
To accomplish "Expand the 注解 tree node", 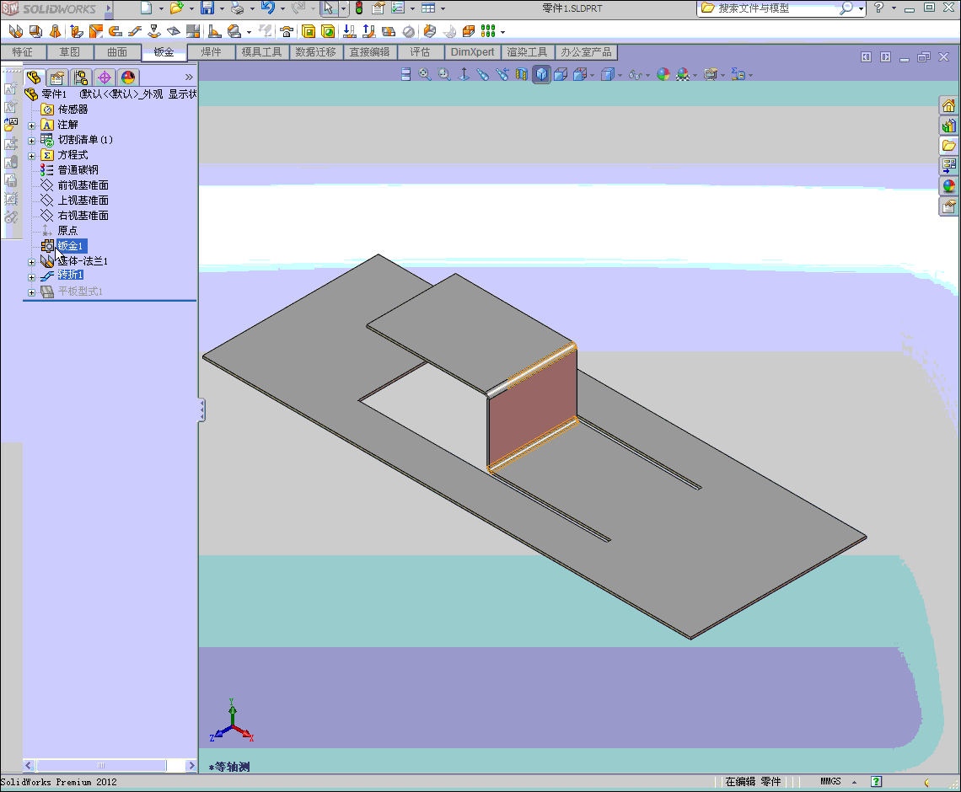I will pos(32,126).
